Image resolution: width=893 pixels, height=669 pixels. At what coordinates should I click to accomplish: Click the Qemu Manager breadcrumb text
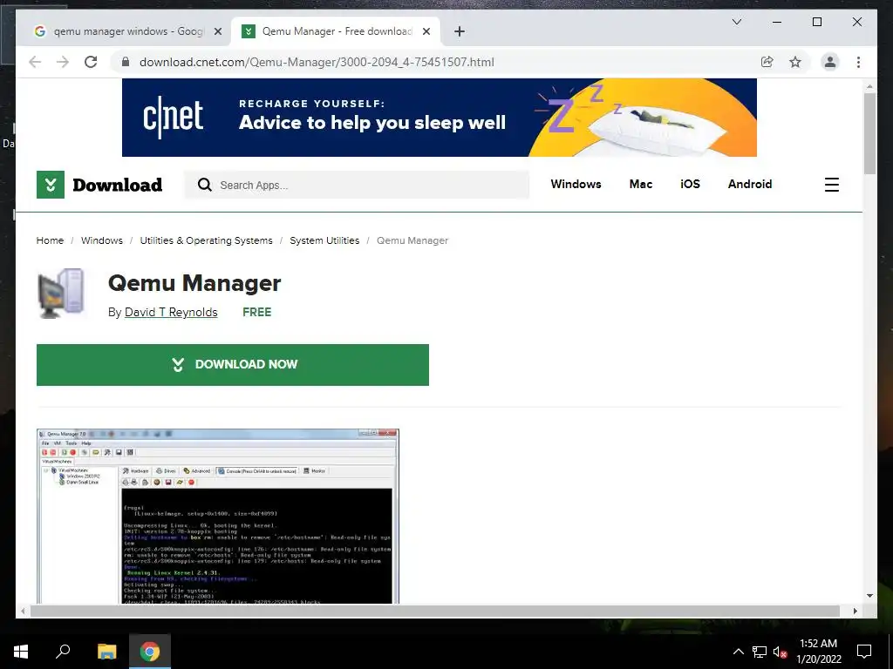(x=412, y=240)
